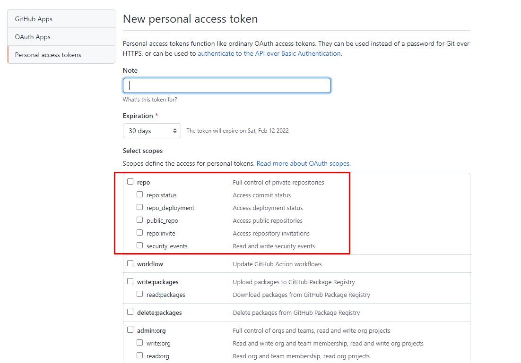Toggle the workflow scope checkbox
The image size is (521, 363).
click(x=130, y=263)
